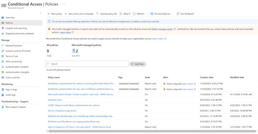Open the Atlassian Users policy

coord(55,100)
